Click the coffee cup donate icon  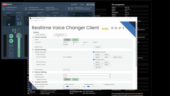[123, 28]
